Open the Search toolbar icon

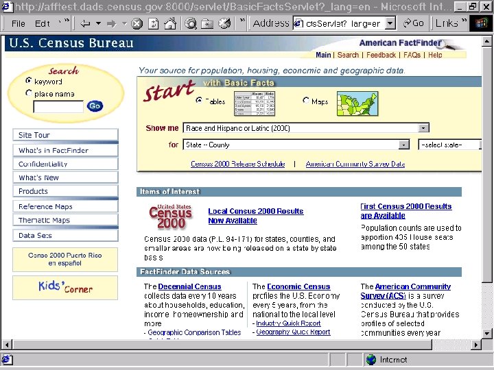point(191,23)
